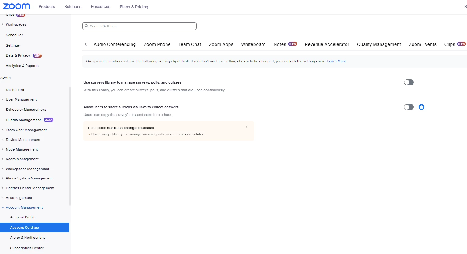Click the NEW badge next to Data & Privacy

point(37,56)
